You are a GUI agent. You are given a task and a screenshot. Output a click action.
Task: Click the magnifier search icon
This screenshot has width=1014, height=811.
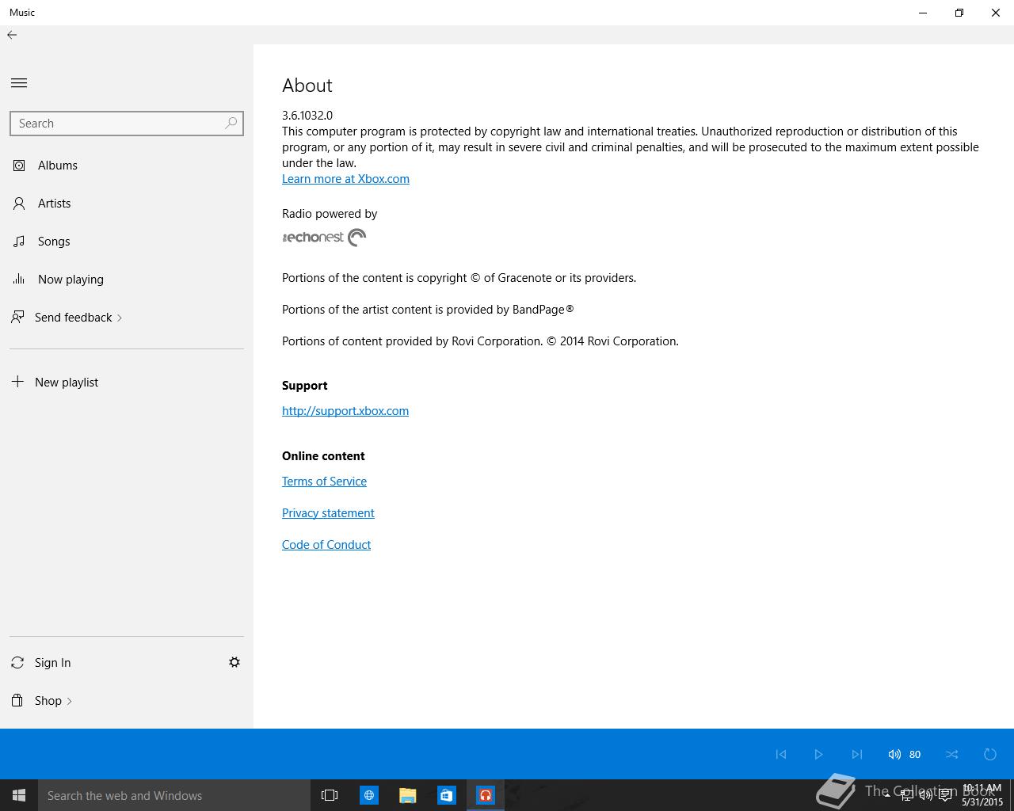[231, 123]
